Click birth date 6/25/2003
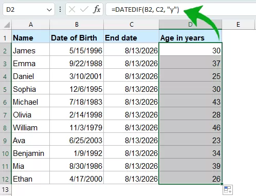The image size is (256, 196). click(77, 139)
